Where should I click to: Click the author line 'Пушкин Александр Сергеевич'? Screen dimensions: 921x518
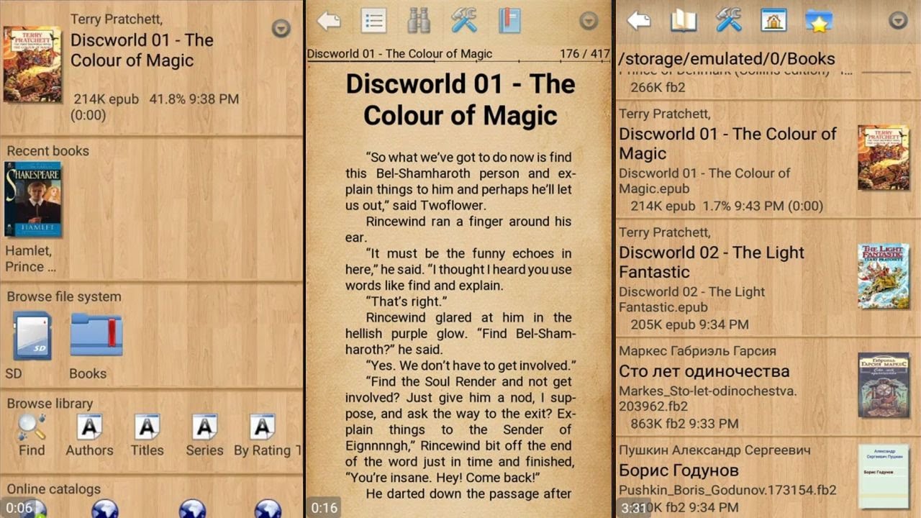(714, 450)
